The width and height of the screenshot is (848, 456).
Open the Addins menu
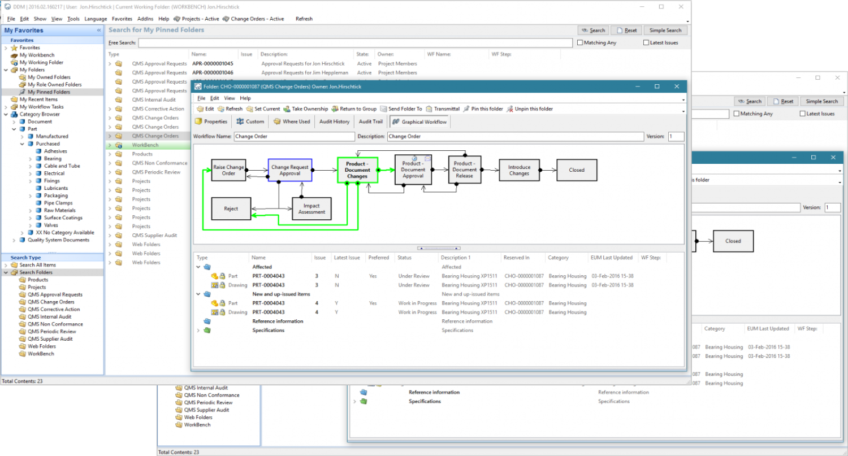(x=145, y=19)
